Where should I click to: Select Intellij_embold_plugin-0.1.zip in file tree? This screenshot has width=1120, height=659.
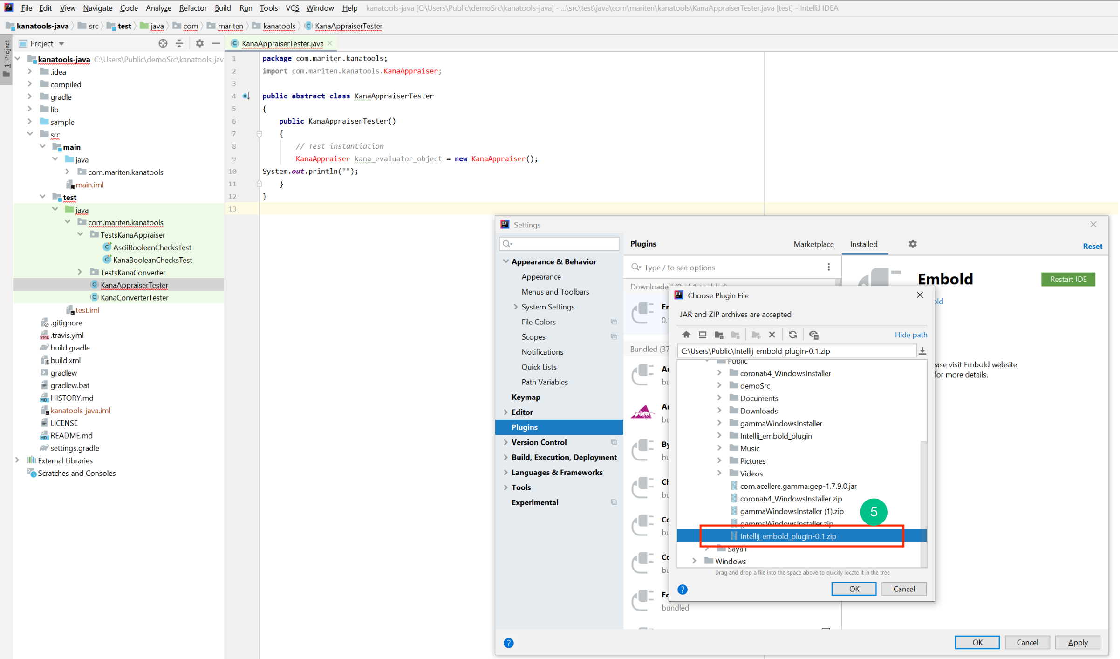click(788, 536)
